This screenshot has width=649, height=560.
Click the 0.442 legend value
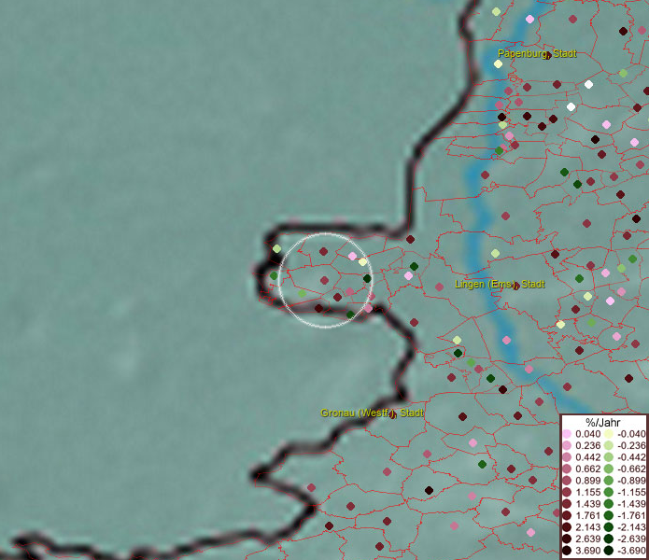pos(588,457)
